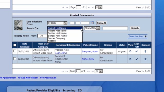Viewport: 164px width, 92px height.
Task: Click the page number field in upper pager
Action: (x=78, y=7)
